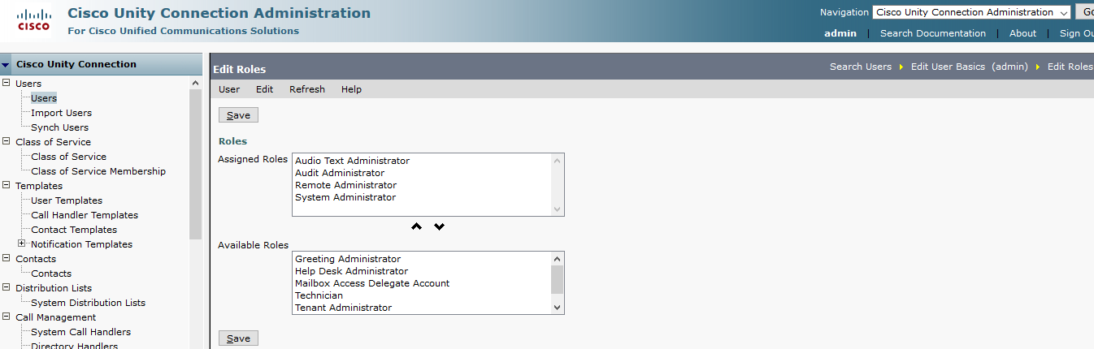Open Class of Service child item
This screenshot has width=1094, height=349.
pyautogui.click(x=68, y=157)
